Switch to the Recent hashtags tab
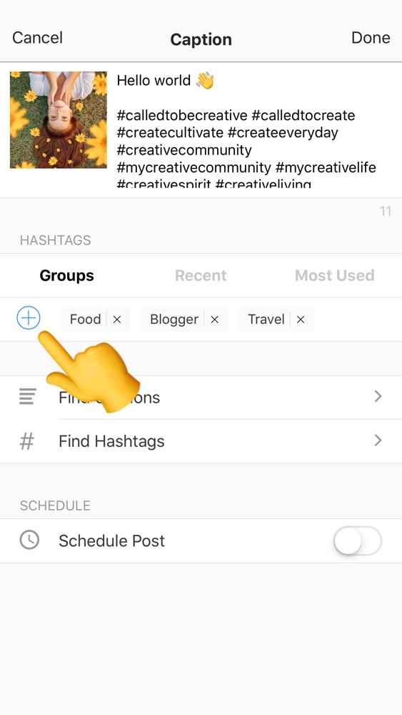Viewport: 402px width, 715px height. [201, 275]
